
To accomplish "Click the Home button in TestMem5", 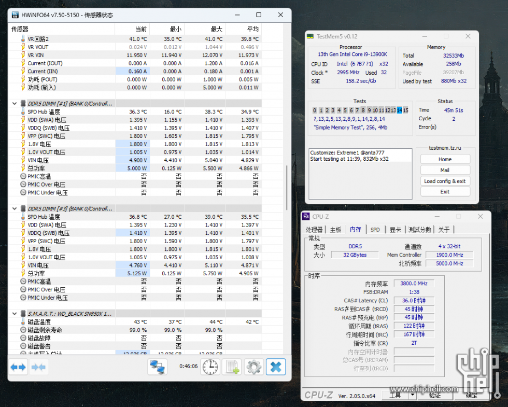I will [445, 159].
